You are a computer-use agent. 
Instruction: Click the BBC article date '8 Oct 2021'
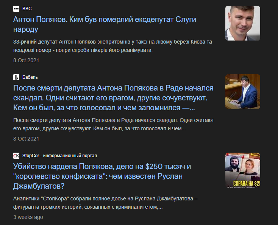(26, 60)
